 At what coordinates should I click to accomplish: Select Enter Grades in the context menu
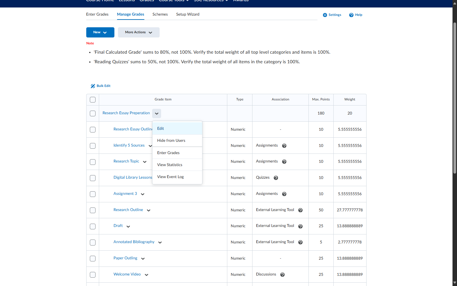177,153
